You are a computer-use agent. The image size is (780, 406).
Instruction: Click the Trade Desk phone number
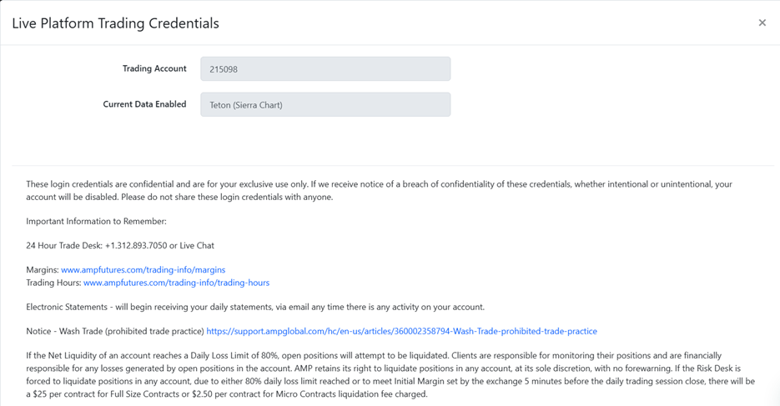(x=135, y=246)
